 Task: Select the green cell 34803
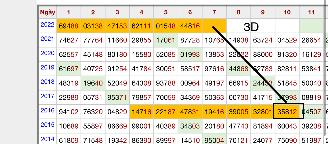coord(190,126)
